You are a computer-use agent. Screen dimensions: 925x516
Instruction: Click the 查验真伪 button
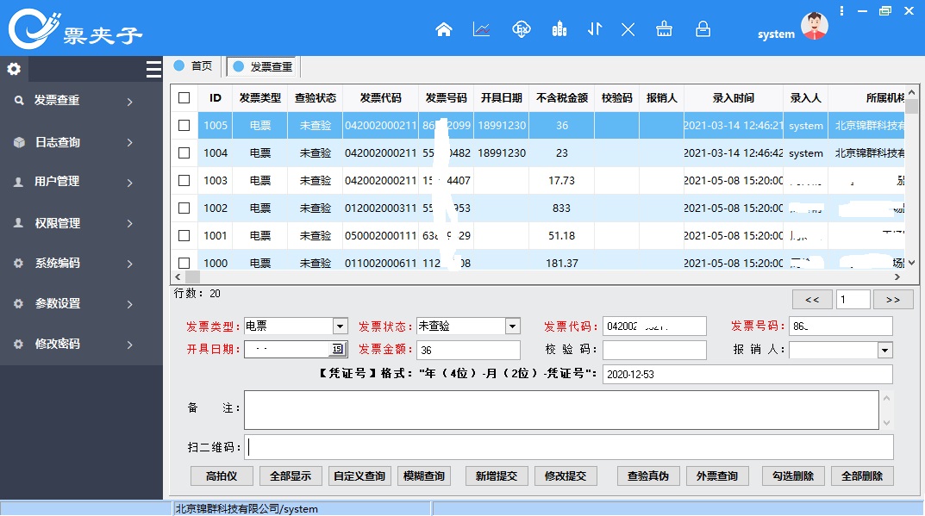point(648,476)
